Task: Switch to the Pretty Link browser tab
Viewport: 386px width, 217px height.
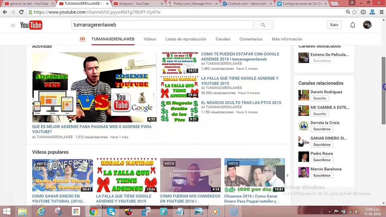Action: pyautogui.click(x=193, y=4)
